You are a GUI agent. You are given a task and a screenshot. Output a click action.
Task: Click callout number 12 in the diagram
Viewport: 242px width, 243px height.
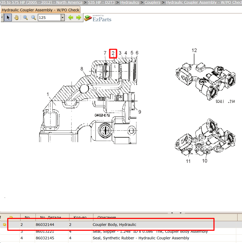click(194, 50)
